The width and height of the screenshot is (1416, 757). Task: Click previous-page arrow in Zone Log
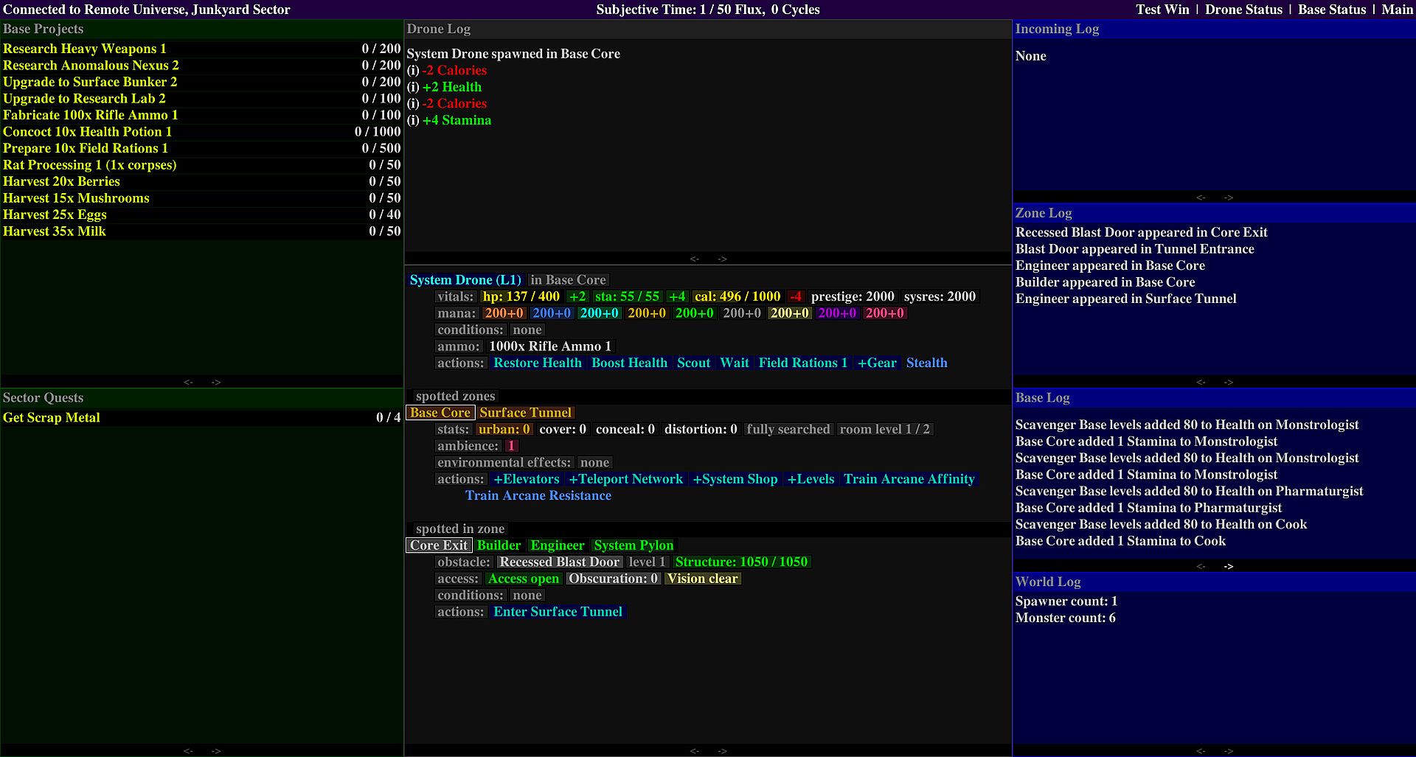click(x=1201, y=382)
